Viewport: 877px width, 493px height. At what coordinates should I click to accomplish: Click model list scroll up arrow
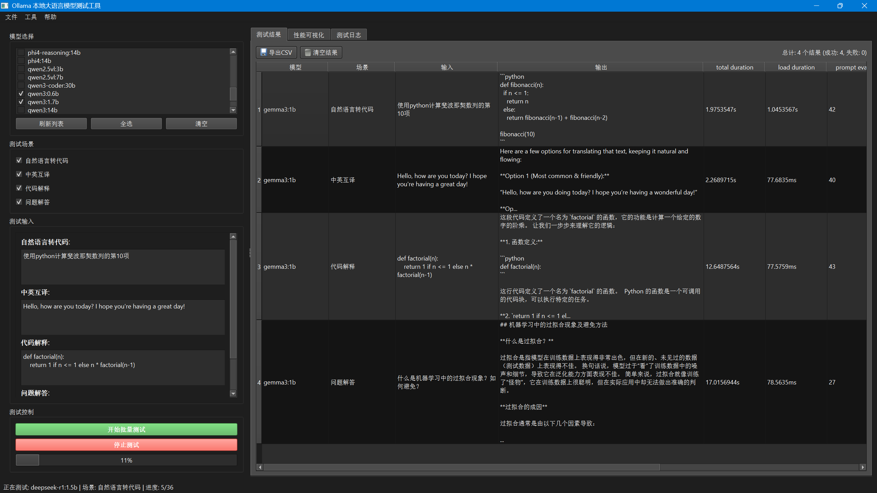click(x=233, y=52)
